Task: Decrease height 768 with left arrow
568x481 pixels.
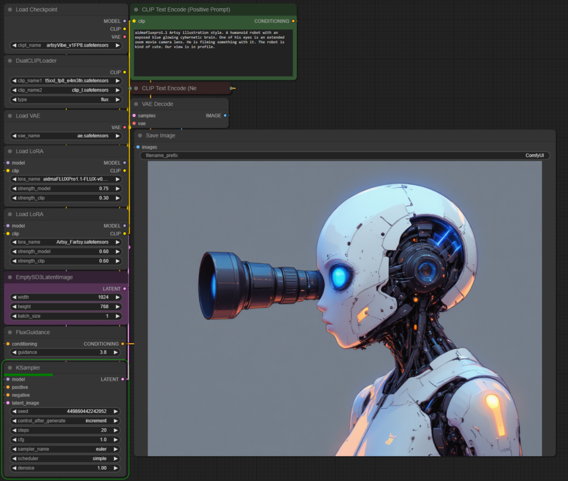Action: pos(14,306)
